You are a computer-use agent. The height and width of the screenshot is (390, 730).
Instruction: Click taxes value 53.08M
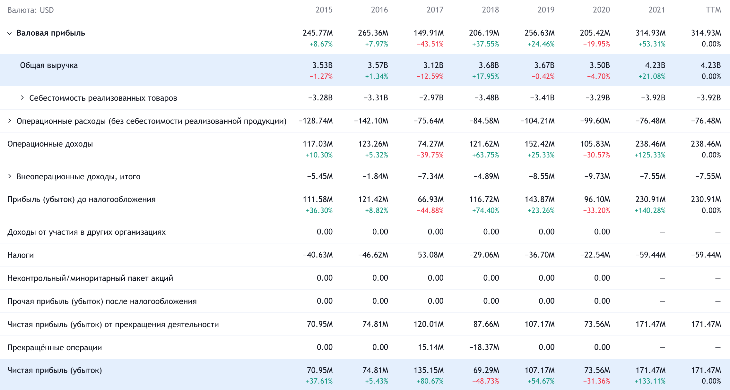coord(431,255)
